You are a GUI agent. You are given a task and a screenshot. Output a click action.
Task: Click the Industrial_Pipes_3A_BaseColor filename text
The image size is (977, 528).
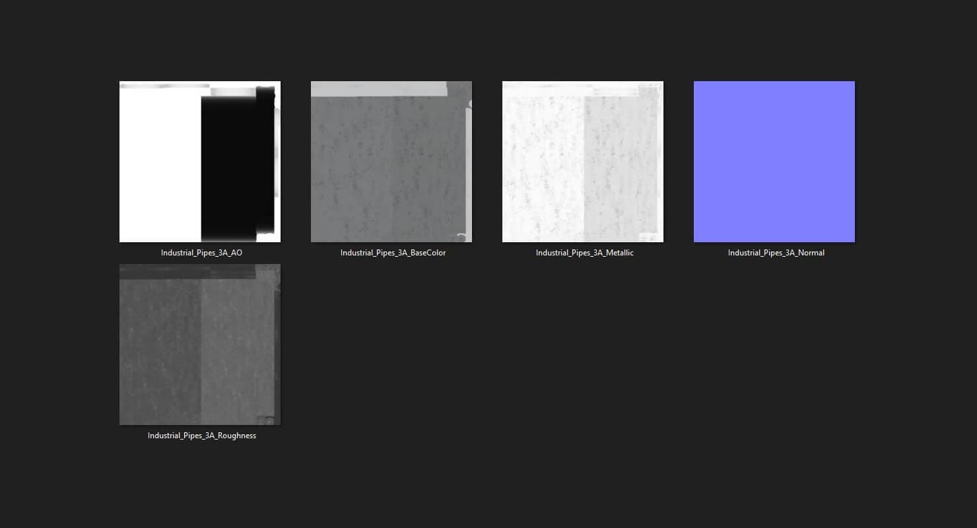(393, 253)
